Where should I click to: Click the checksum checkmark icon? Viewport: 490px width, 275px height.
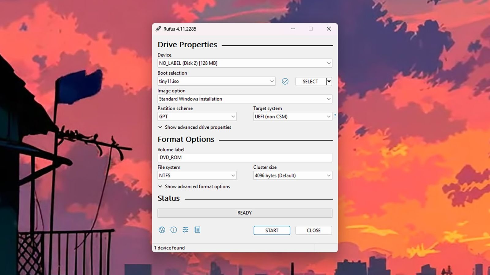pos(285,81)
